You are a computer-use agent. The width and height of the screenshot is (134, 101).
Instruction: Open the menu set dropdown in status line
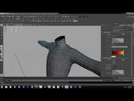(4, 17)
